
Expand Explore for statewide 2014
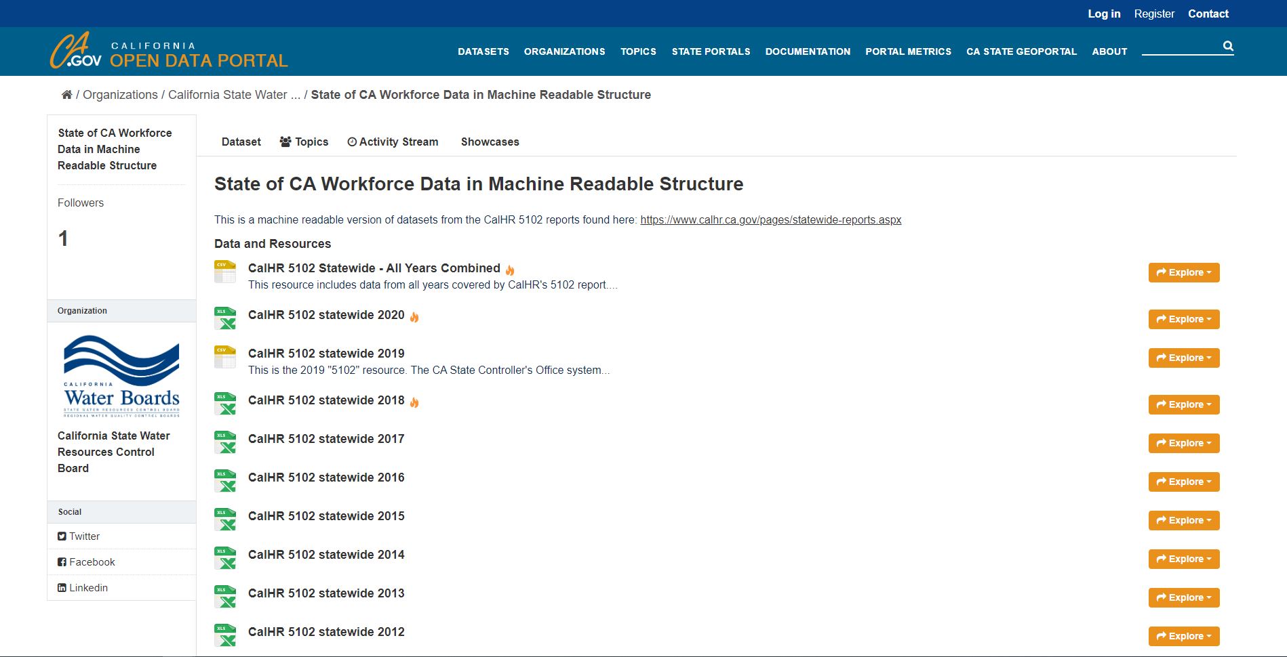pos(1184,559)
